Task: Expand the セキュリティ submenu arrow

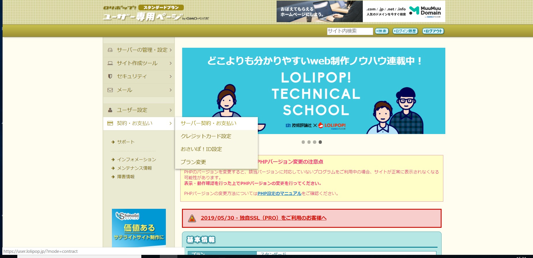Action: click(x=170, y=77)
